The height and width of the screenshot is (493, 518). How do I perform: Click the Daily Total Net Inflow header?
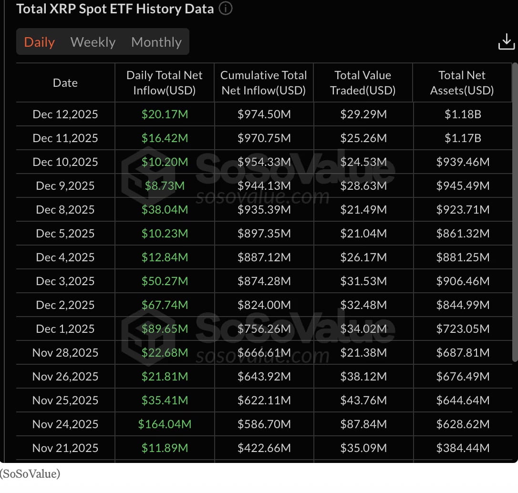pyautogui.click(x=164, y=82)
